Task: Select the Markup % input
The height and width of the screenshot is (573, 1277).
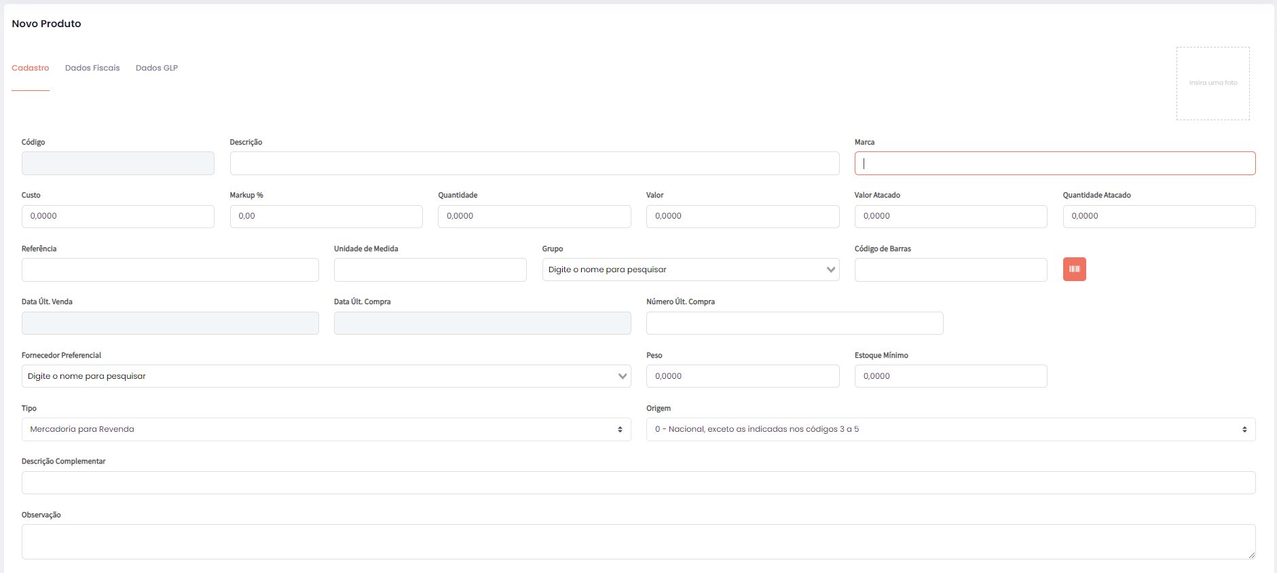Action: (326, 217)
